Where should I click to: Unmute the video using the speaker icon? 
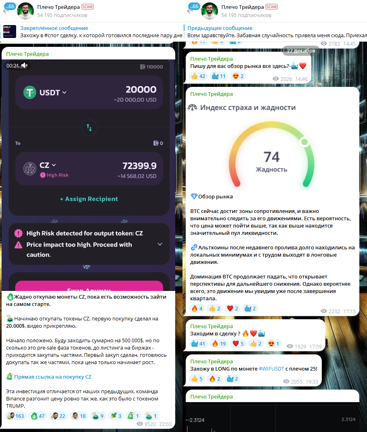(25, 65)
